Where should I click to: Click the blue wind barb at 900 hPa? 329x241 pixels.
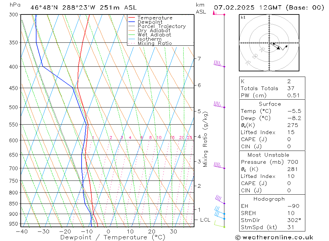(x=220, y=210)
